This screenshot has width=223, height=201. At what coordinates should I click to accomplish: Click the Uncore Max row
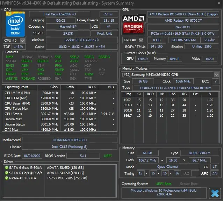pos(59,119)
